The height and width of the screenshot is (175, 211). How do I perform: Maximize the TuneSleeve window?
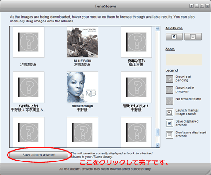(202, 6)
